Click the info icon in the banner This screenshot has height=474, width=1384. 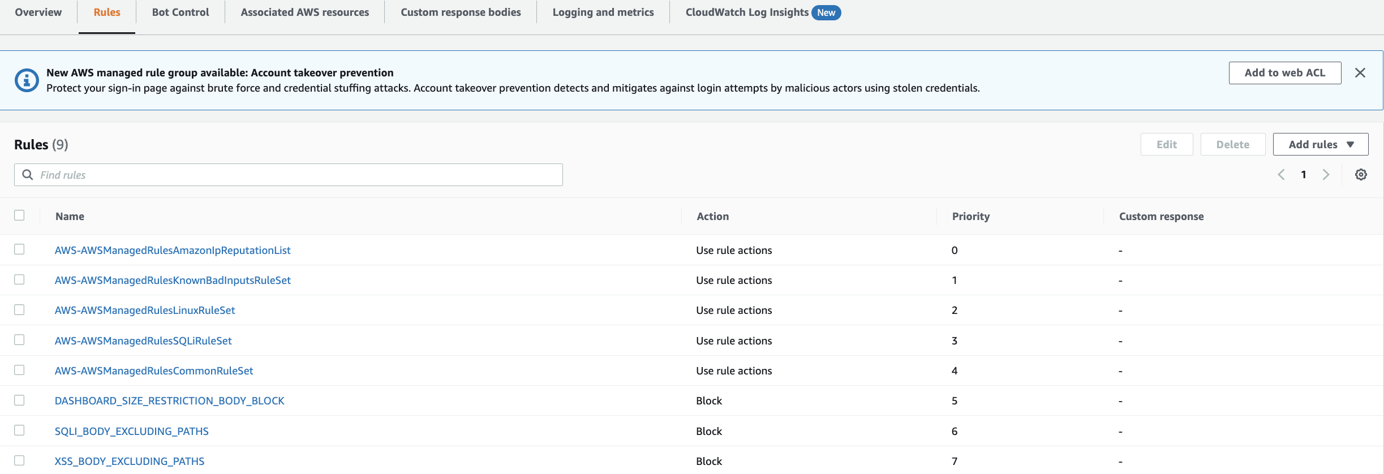27,80
